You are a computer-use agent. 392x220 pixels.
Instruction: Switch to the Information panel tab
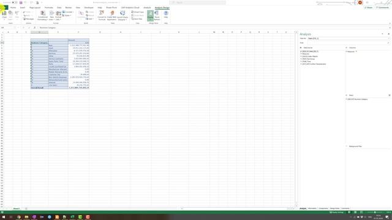coord(312,208)
